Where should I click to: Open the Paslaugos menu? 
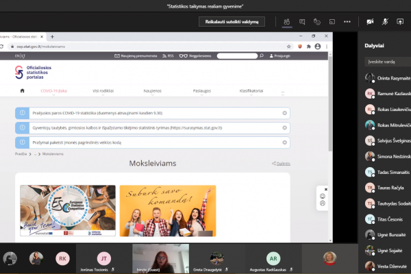[202, 91]
